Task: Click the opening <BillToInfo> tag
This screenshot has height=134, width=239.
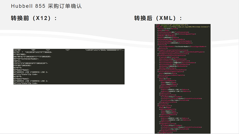Action: click(162, 77)
